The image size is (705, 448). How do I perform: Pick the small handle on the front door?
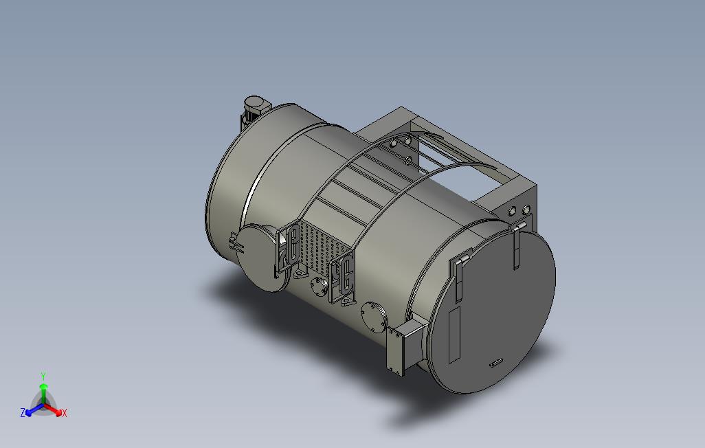[x=496, y=363]
